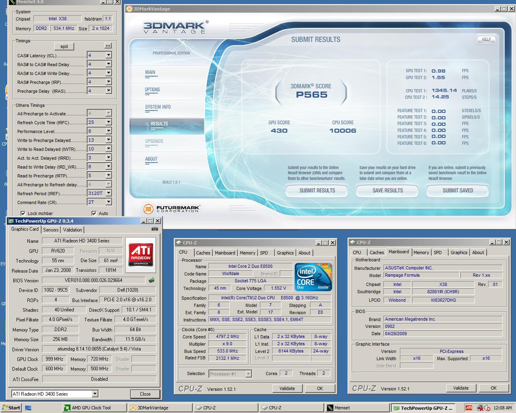Open the ABOUT section in 3DMark Vantage

(x=151, y=159)
